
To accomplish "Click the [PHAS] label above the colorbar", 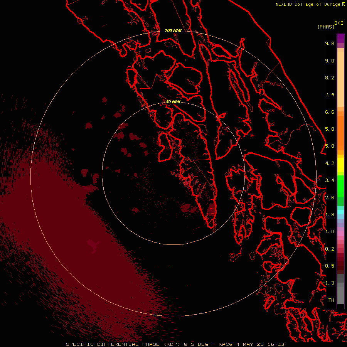I will point(326,27).
